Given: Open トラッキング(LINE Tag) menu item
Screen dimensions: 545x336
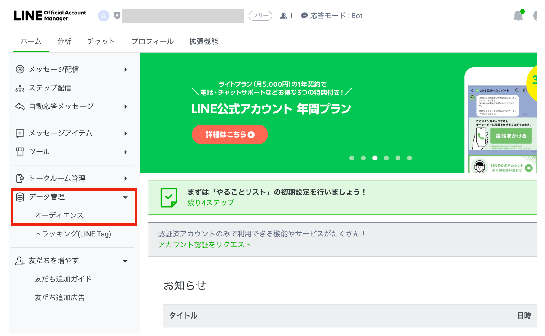Looking at the screenshot, I should point(73,234).
